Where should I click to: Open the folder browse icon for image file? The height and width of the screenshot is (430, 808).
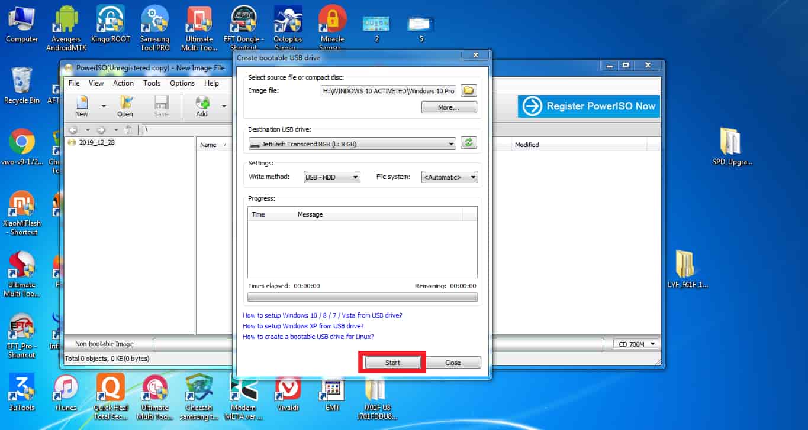point(468,90)
